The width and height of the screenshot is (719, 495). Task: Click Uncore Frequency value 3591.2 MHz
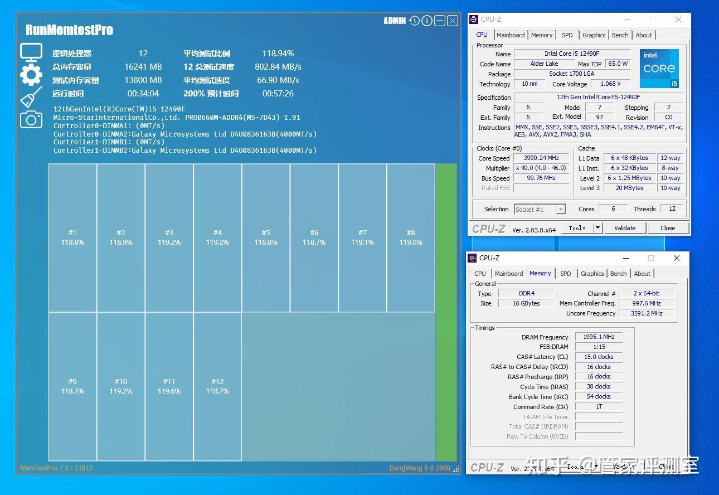coord(647,313)
